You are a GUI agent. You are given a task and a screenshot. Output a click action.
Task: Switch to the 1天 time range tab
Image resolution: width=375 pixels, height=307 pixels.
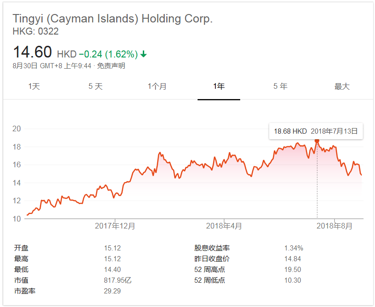click(x=34, y=86)
